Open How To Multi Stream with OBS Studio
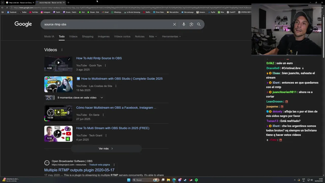325x183 pixels. (113, 128)
